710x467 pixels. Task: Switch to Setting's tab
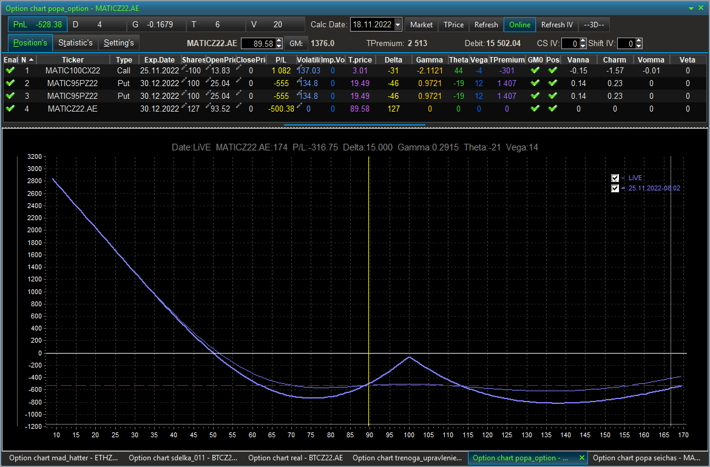(x=118, y=43)
